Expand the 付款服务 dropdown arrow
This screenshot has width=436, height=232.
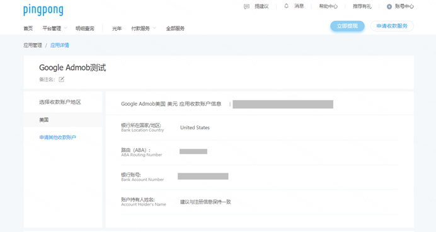[x=154, y=28]
